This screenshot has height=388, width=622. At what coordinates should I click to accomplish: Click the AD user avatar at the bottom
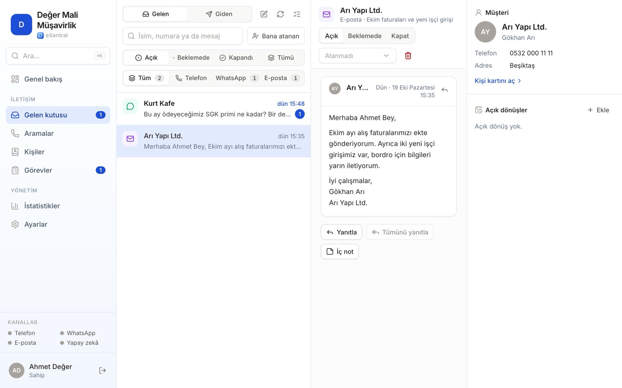[x=16, y=371]
